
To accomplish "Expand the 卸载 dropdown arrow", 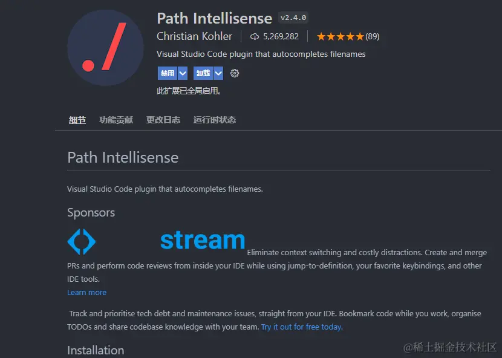I will click(x=218, y=73).
